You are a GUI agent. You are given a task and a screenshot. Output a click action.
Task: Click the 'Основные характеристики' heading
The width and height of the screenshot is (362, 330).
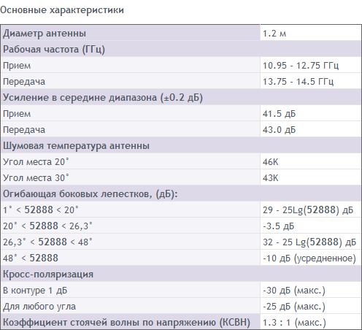62,10
